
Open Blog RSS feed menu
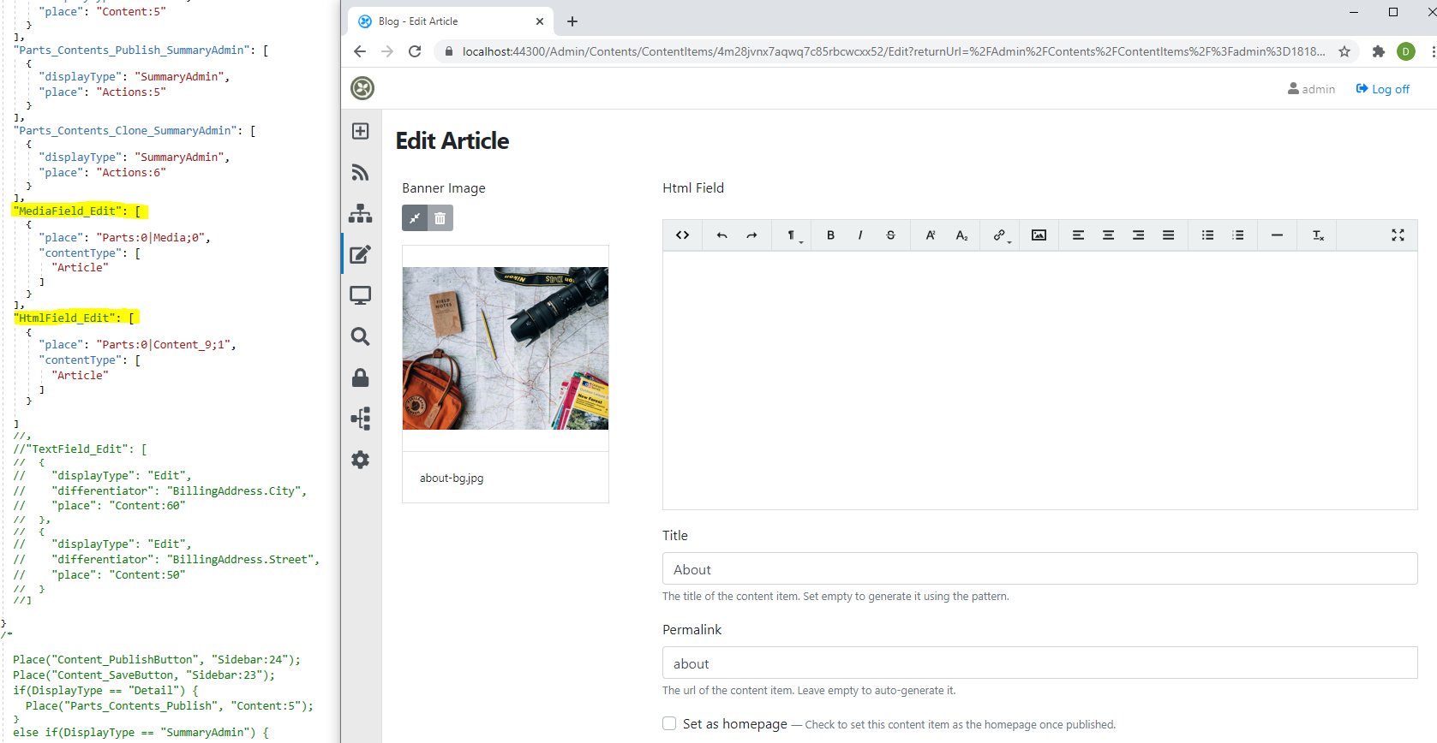[361, 172]
